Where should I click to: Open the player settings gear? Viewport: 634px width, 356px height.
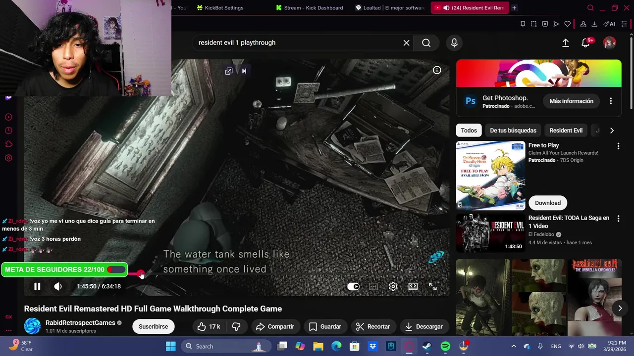point(393,286)
